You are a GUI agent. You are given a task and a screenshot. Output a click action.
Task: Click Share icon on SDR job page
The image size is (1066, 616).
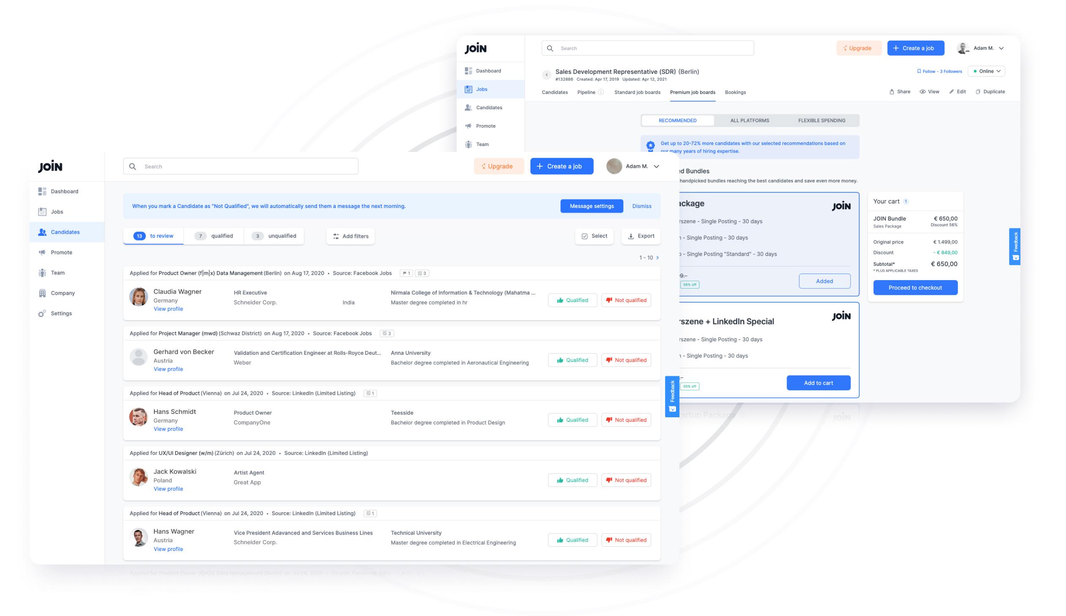[891, 92]
